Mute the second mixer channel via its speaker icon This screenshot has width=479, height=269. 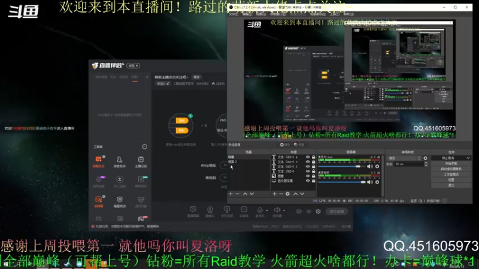click(369, 182)
